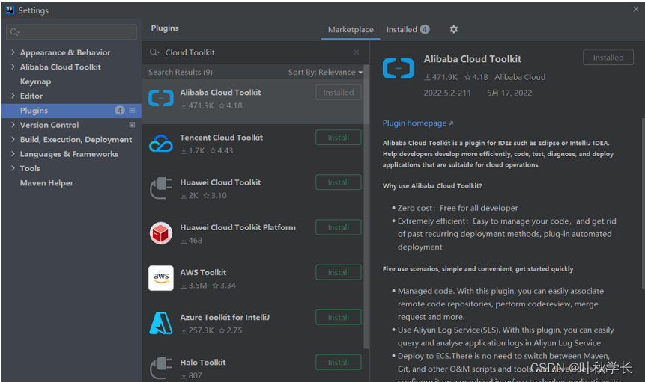Click the Halo Toolkit plug icon
Image resolution: width=645 pixels, height=382 pixels.
tap(161, 368)
